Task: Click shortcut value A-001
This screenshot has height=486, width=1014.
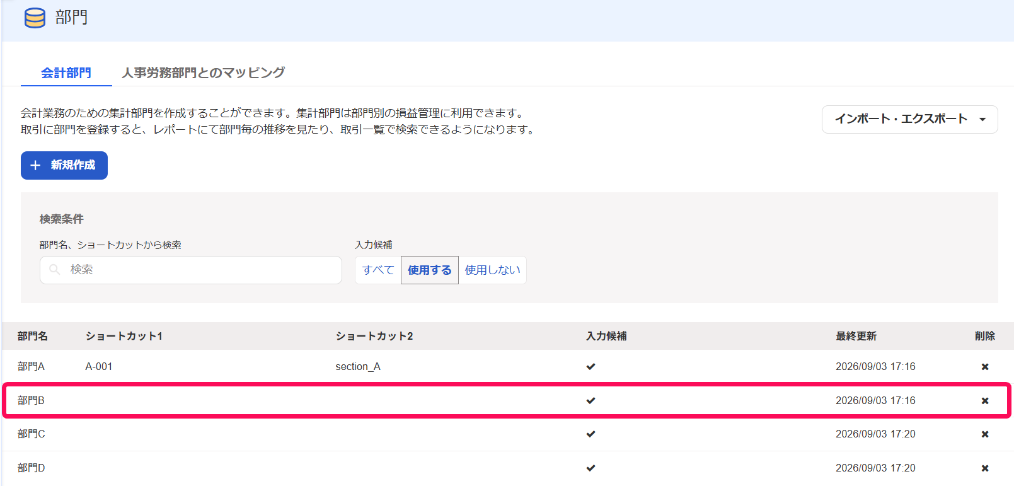Action: pos(99,367)
